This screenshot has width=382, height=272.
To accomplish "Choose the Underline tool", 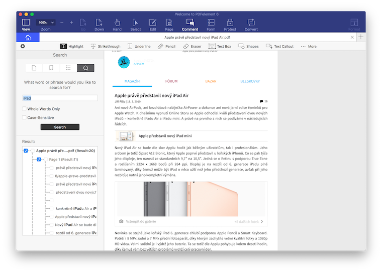I will pos(139,46).
